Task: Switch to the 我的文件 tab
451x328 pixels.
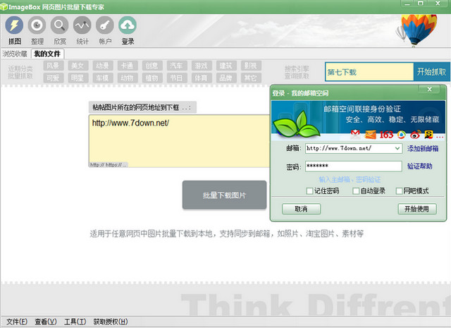Action: tap(47, 54)
